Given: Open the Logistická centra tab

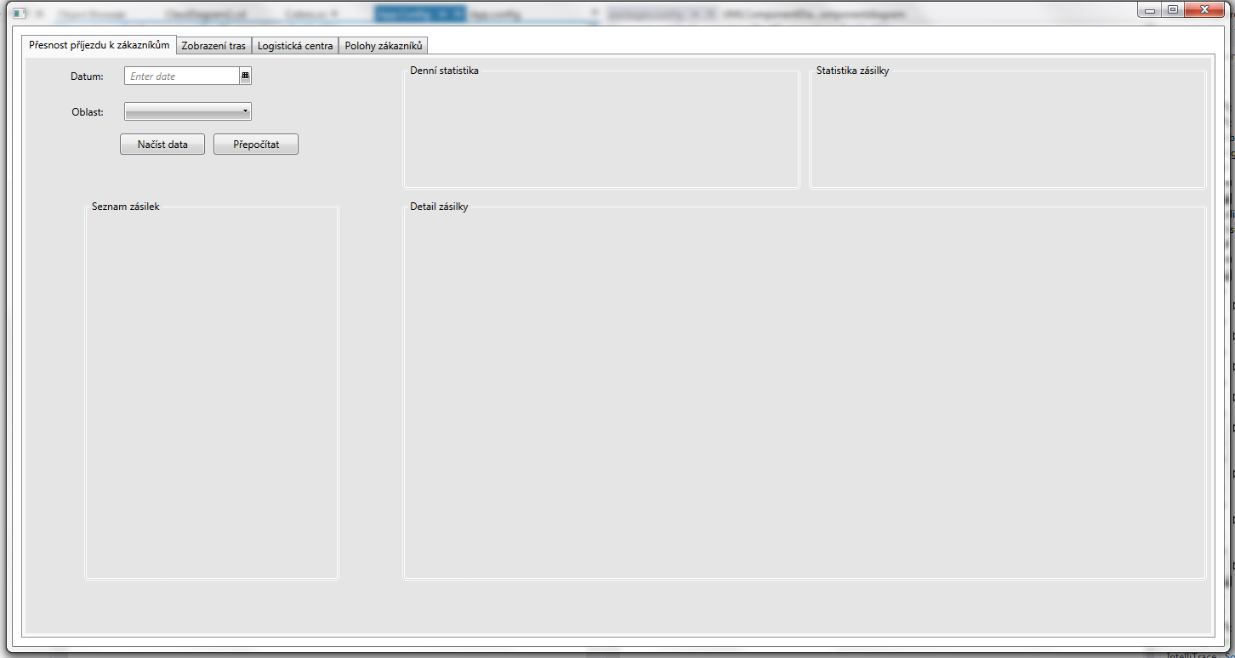Looking at the screenshot, I should pyautogui.click(x=295, y=46).
